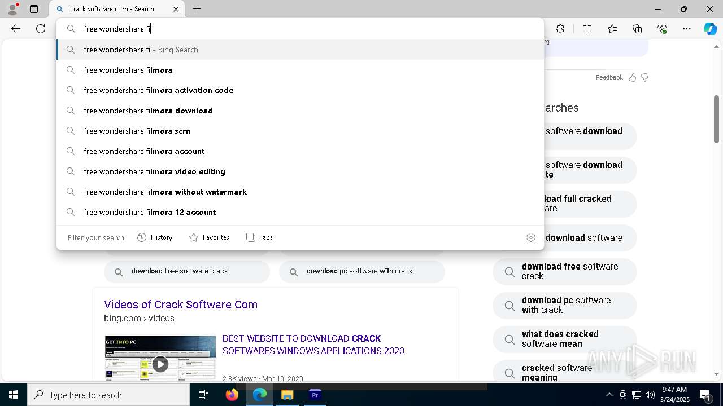
Task: Switch to Microsoft Edge taskbar icon
Action: point(260,395)
